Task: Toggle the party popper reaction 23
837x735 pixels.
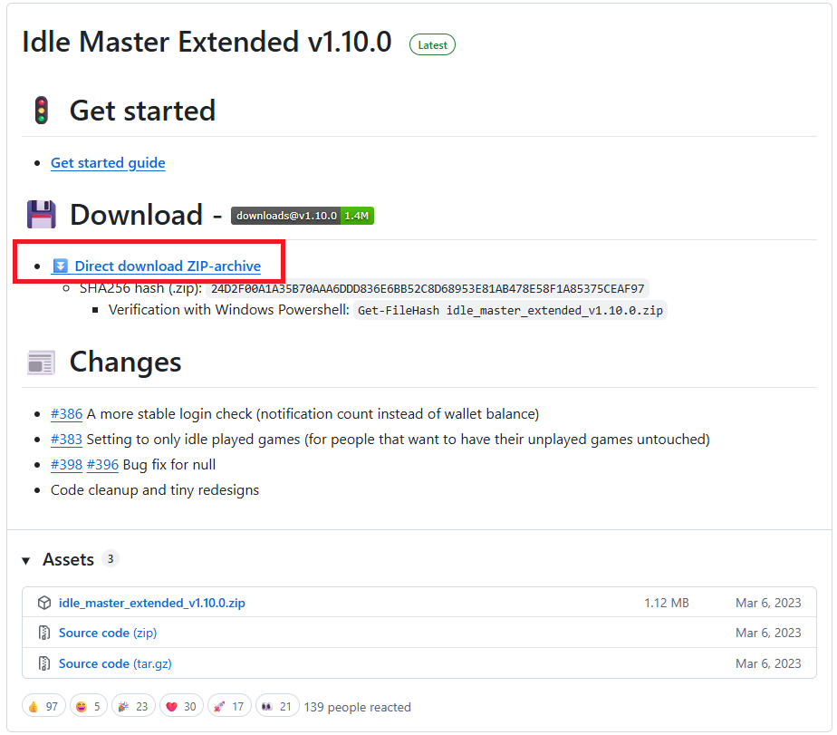Action: [133, 707]
